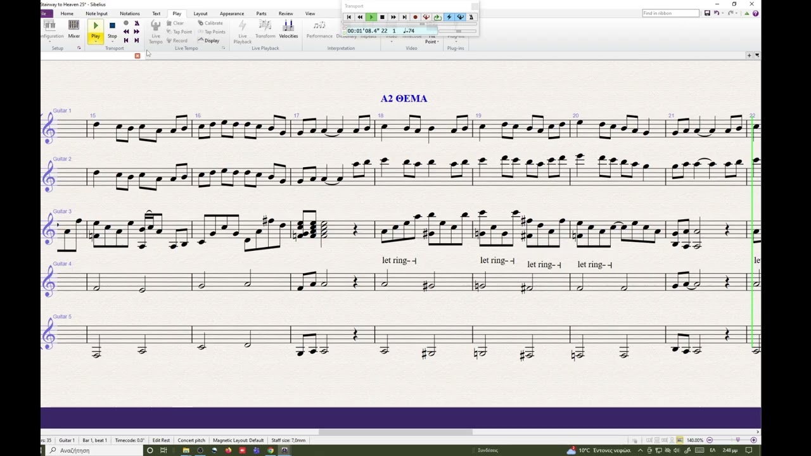Image resolution: width=811 pixels, height=456 pixels.
Task: Click Tap Point button
Action: point(179,32)
